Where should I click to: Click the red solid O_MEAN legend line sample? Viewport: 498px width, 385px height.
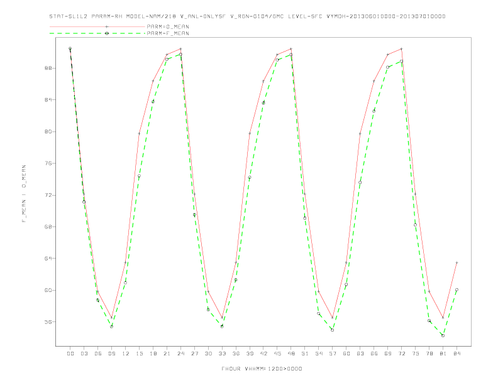pyautogui.click(x=97, y=26)
